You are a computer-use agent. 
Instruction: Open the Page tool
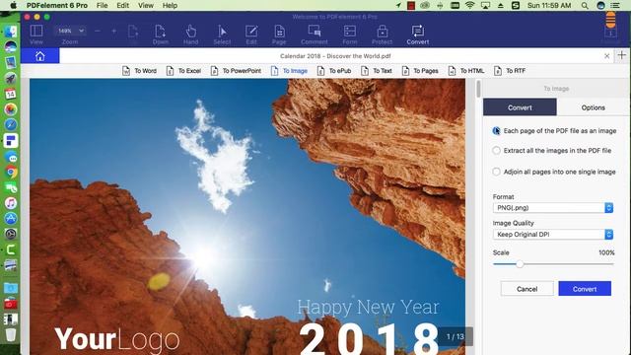(x=279, y=35)
